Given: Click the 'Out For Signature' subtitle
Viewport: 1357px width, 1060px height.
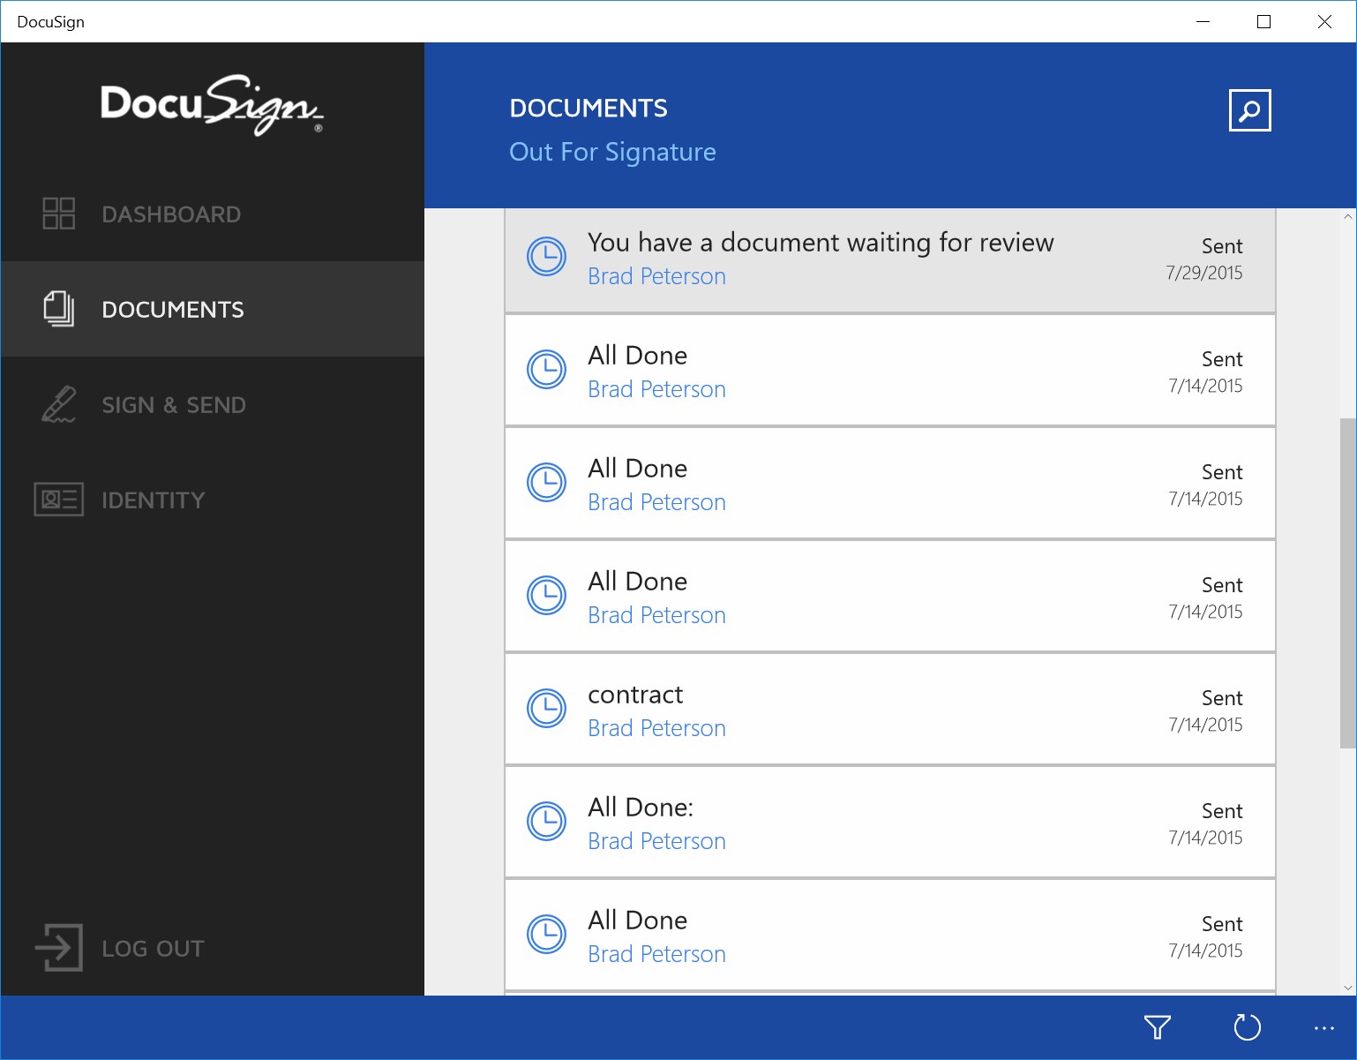Looking at the screenshot, I should tap(612, 152).
